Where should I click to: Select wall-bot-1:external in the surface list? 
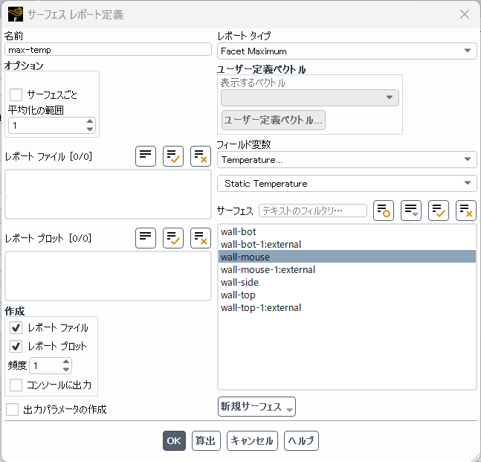pyautogui.click(x=260, y=244)
